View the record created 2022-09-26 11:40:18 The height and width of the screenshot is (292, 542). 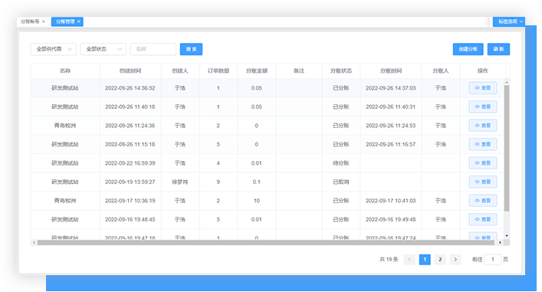(x=482, y=107)
